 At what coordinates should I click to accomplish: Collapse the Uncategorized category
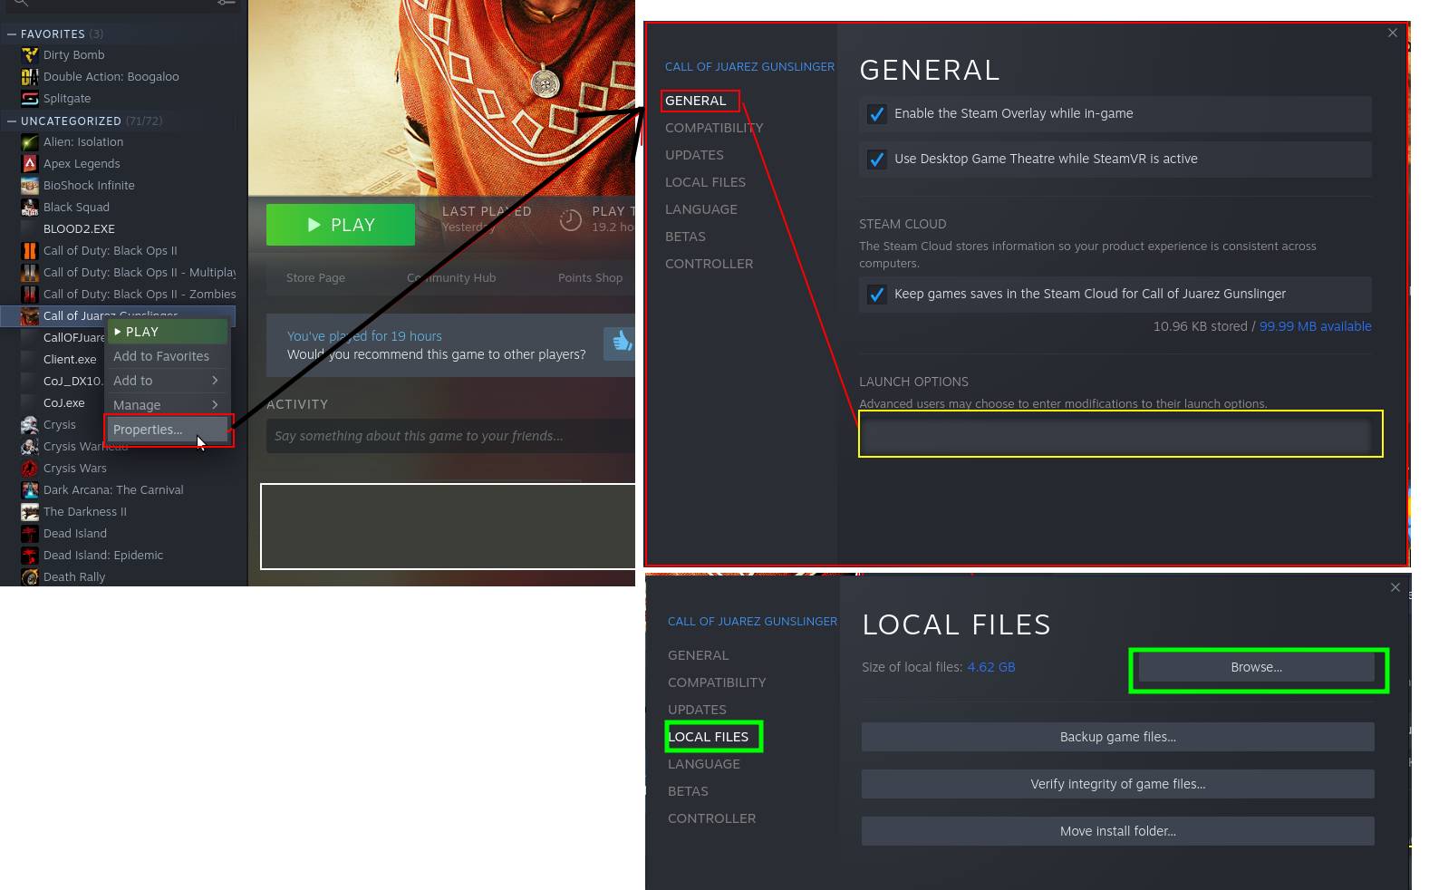pyautogui.click(x=12, y=121)
